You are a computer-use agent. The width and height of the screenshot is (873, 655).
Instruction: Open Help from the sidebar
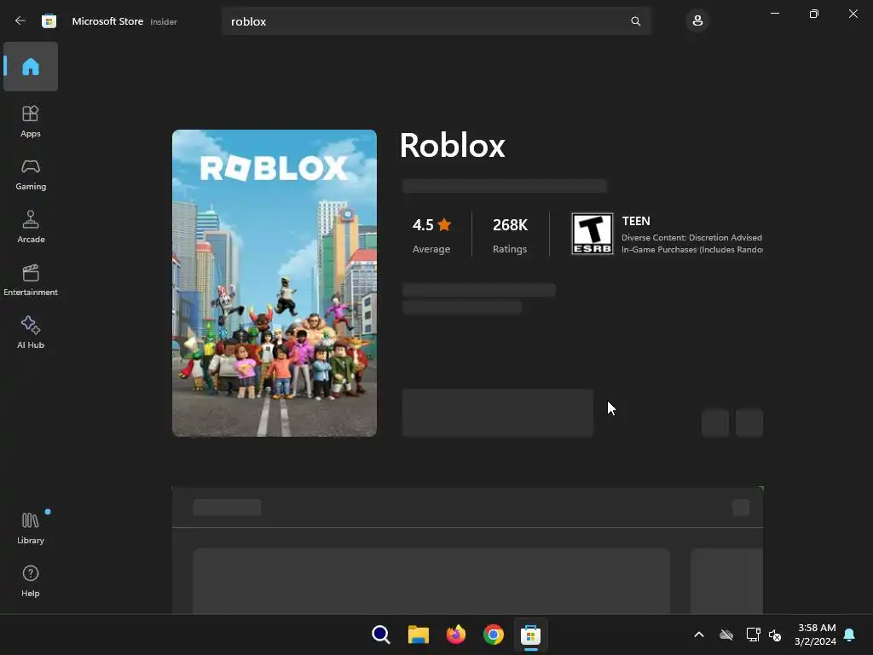point(31,581)
